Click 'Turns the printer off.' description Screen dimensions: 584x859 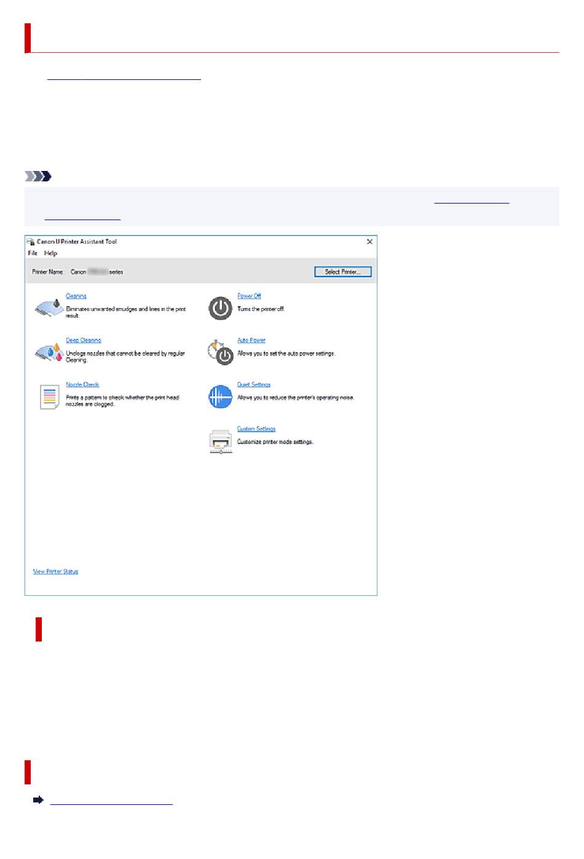[x=261, y=309]
